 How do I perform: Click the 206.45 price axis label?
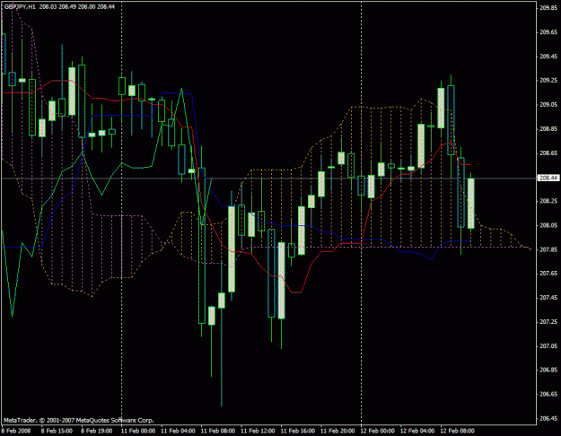[x=548, y=418]
